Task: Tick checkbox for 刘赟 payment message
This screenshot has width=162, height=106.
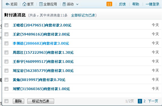Action: (6, 89)
